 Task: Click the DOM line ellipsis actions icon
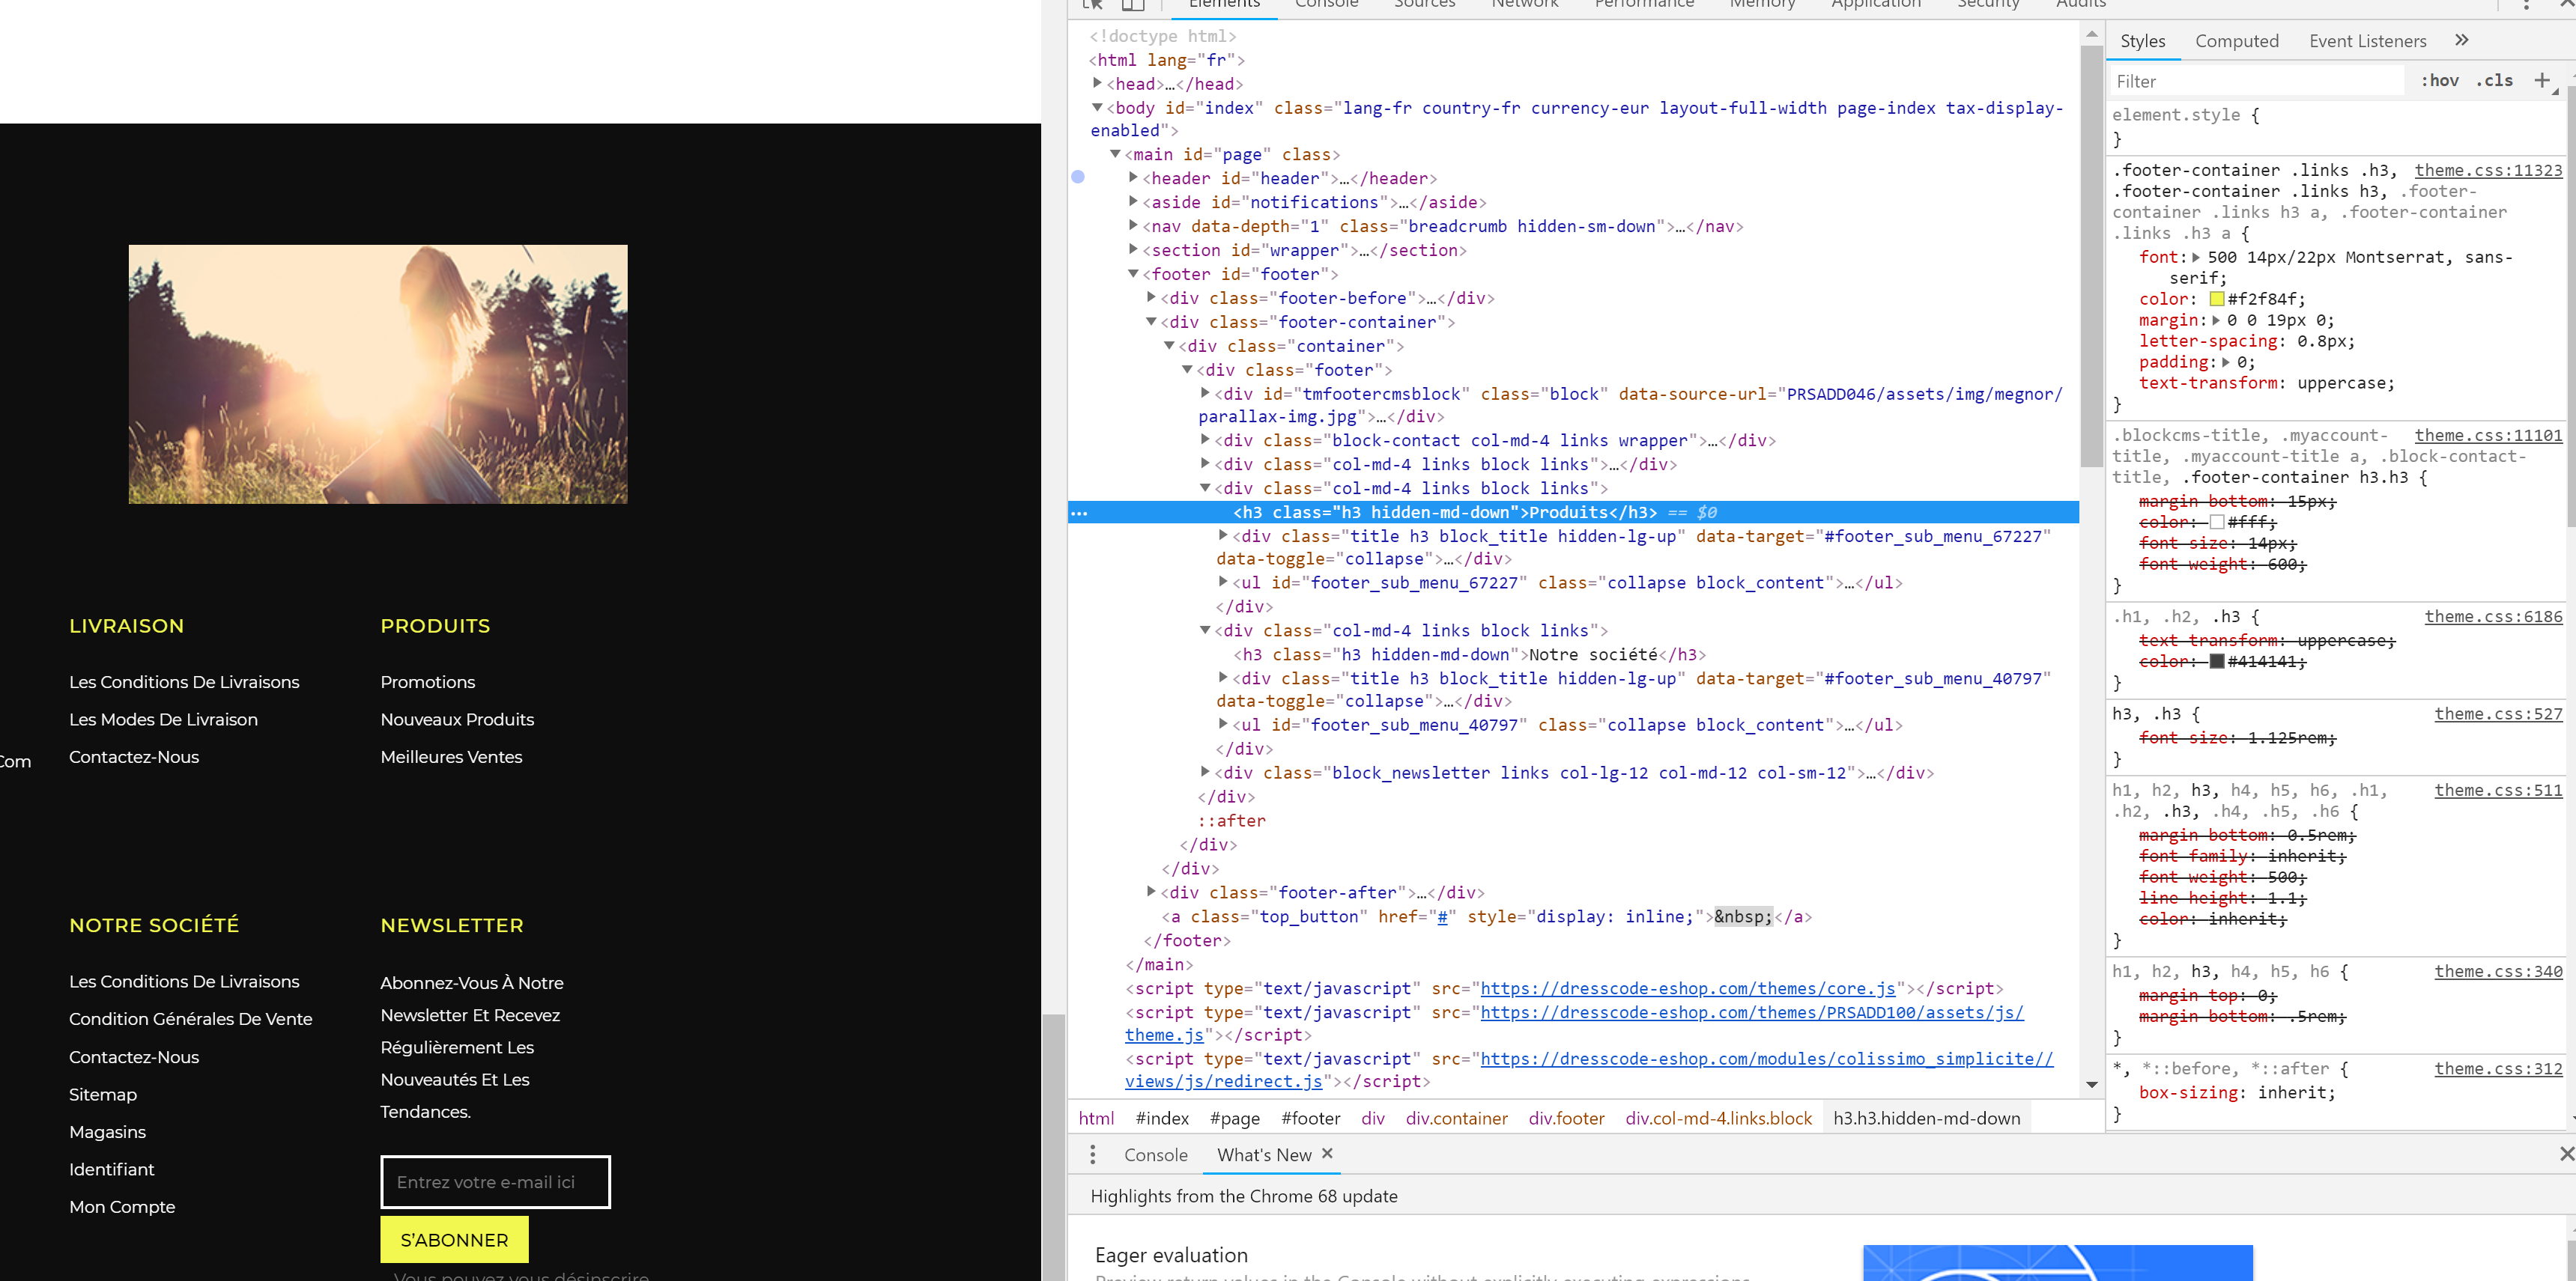[1079, 513]
